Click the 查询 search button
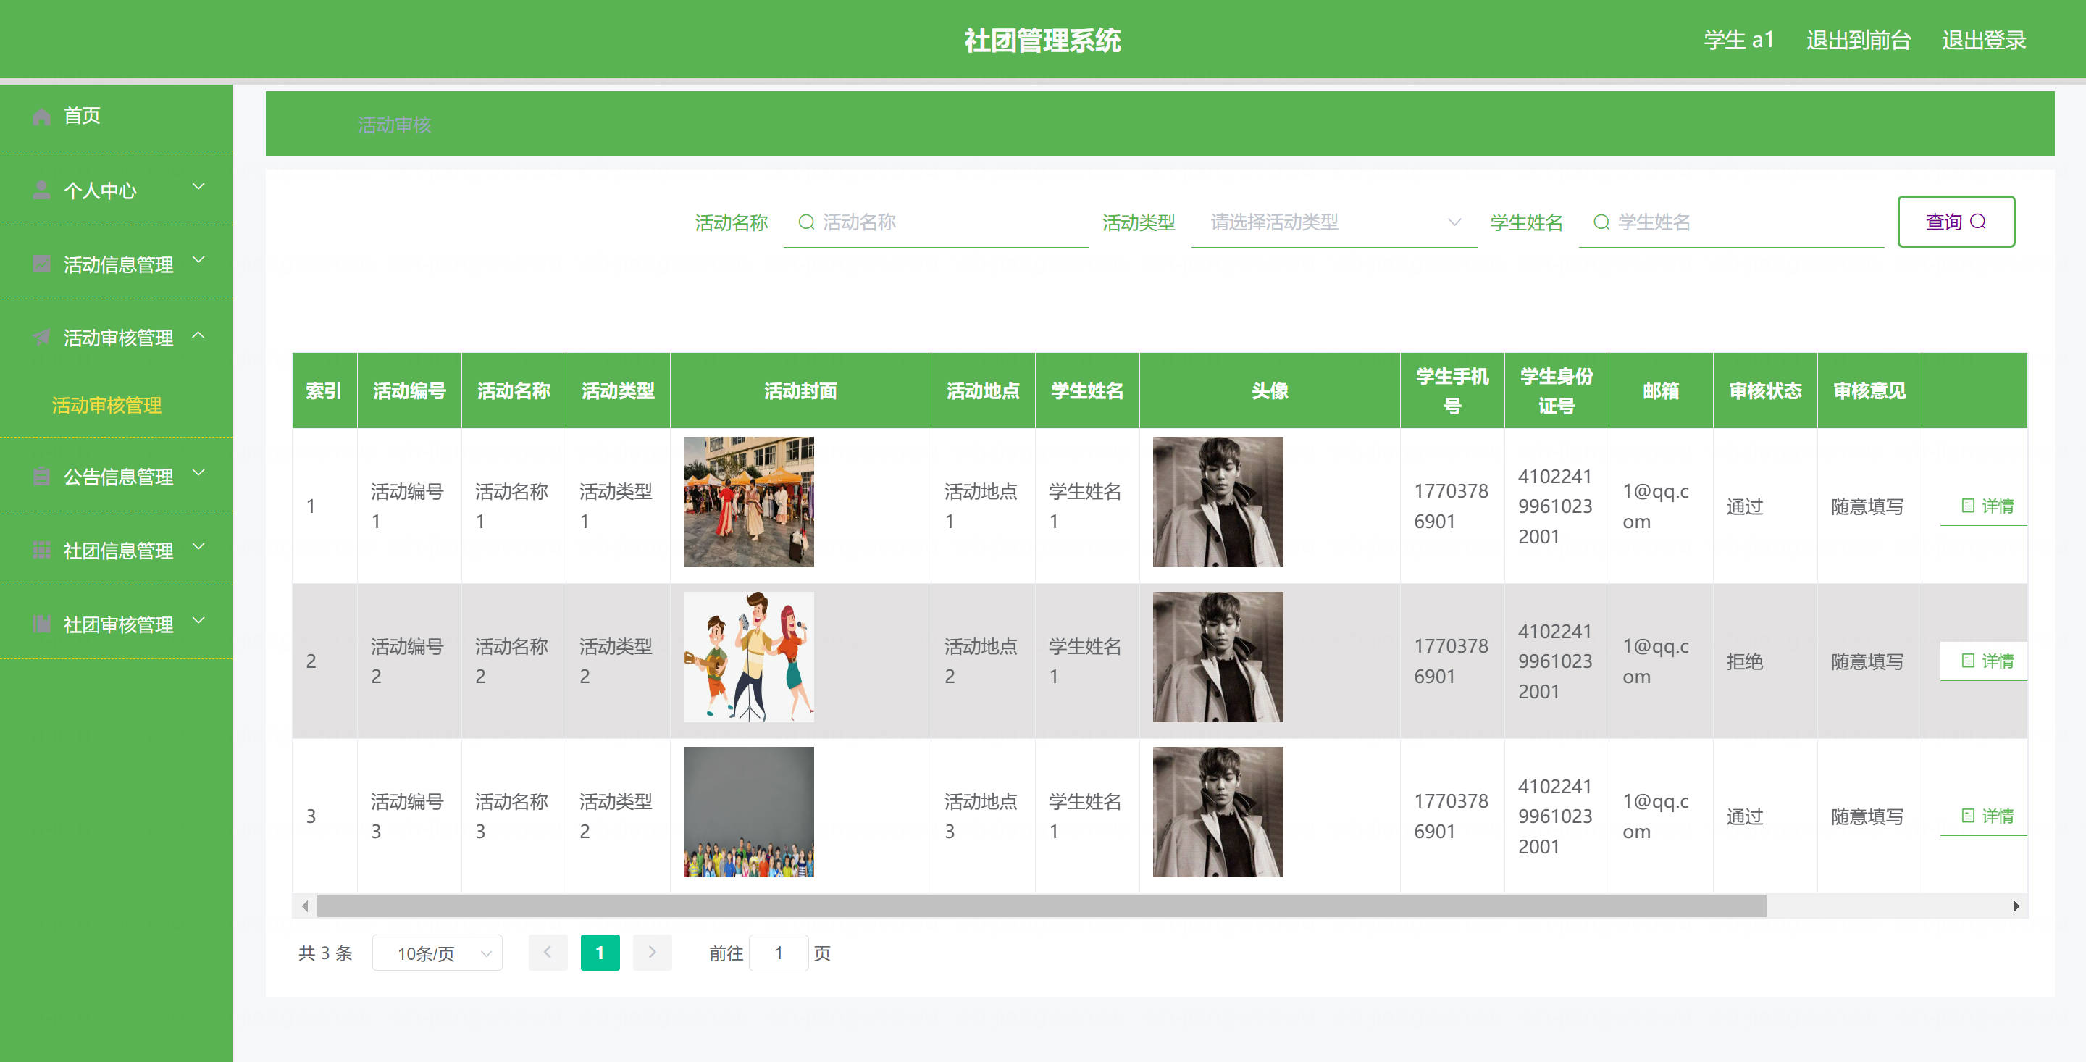 coord(1956,221)
